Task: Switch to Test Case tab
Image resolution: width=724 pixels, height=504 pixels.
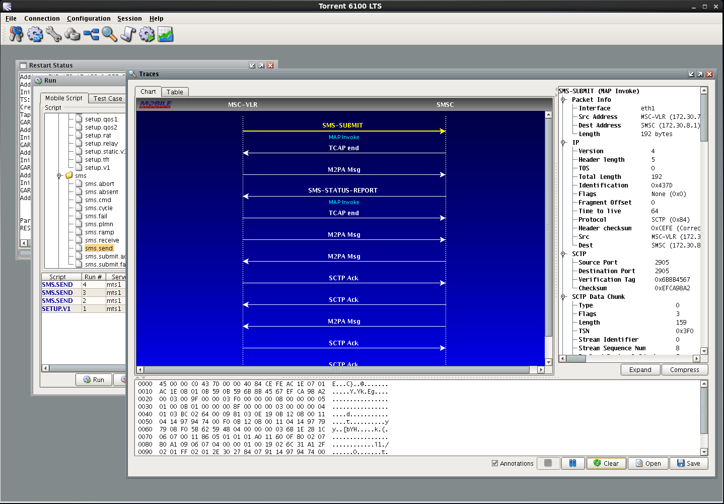Action: tap(108, 99)
